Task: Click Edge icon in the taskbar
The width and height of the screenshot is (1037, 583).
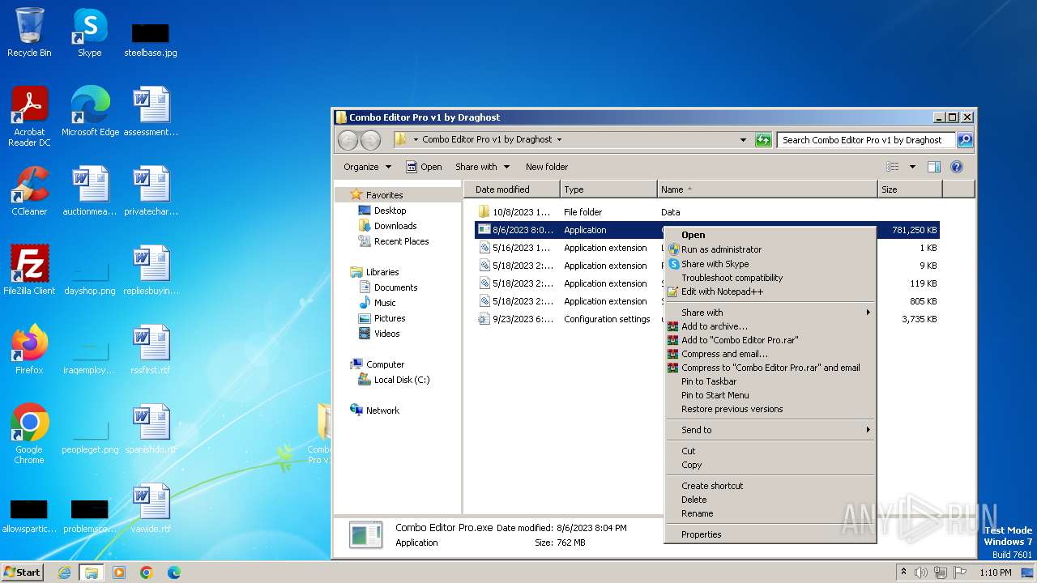Action: pos(173,572)
